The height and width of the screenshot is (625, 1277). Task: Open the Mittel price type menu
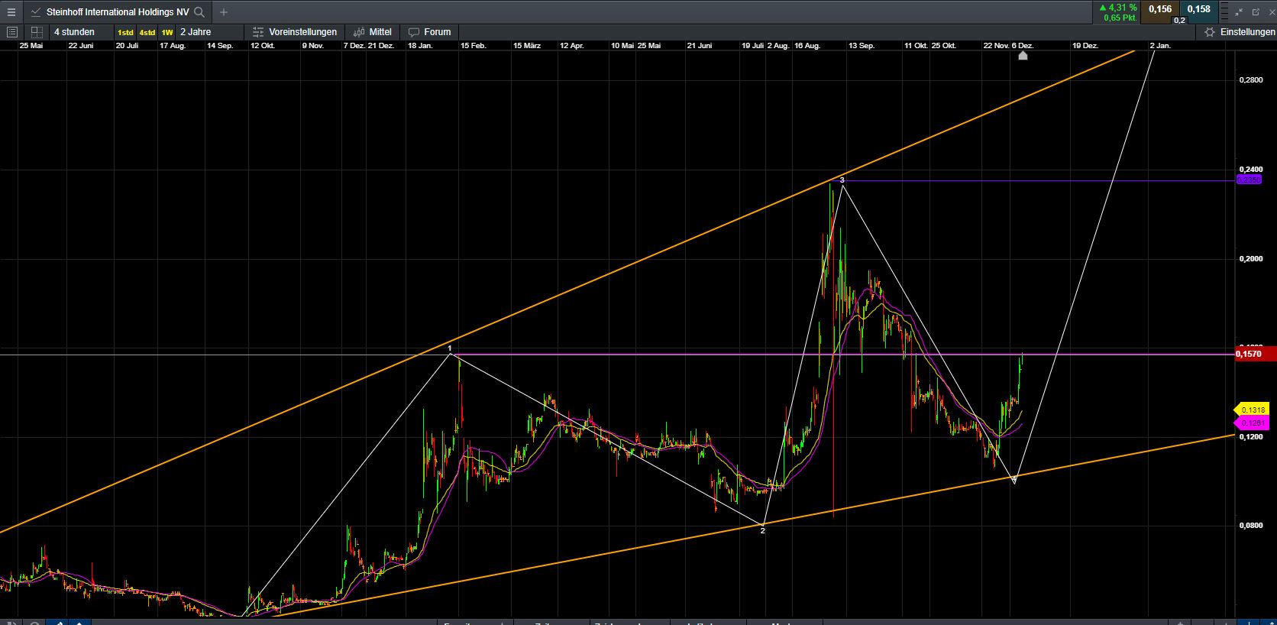pos(373,32)
